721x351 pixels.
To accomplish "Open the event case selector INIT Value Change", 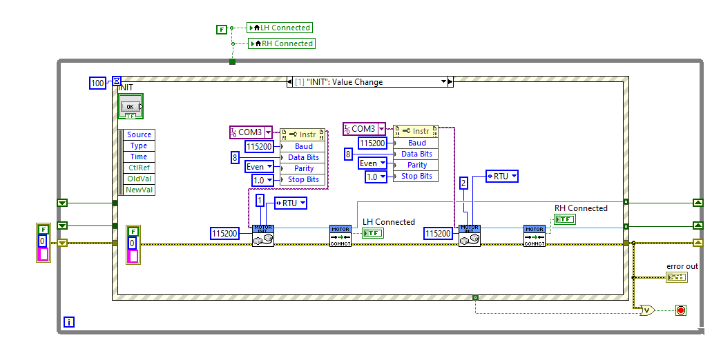I will coord(370,82).
